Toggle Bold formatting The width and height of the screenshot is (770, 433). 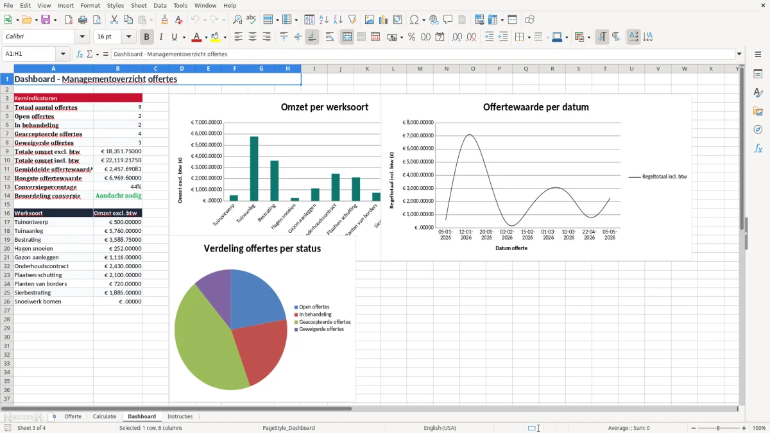click(147, 37)
